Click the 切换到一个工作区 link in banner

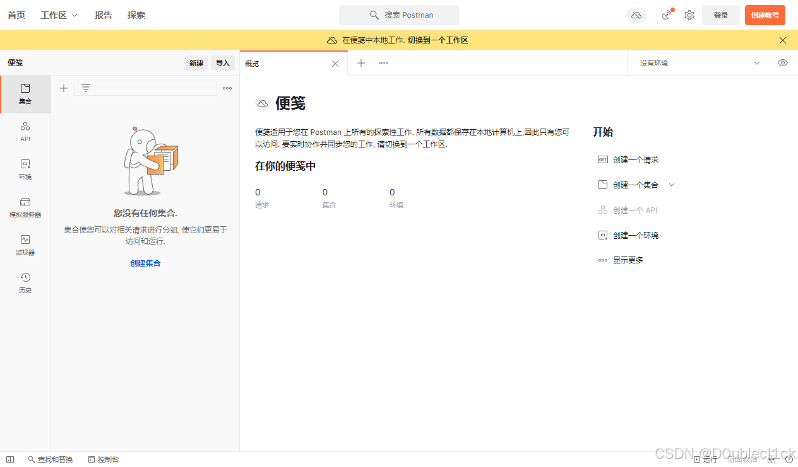(438, 40)
